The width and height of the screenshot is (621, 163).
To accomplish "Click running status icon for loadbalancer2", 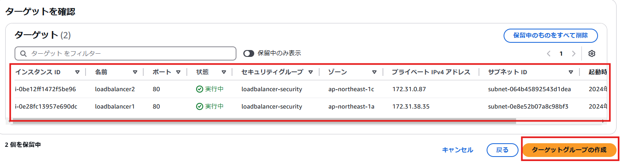I will [199, 89].
